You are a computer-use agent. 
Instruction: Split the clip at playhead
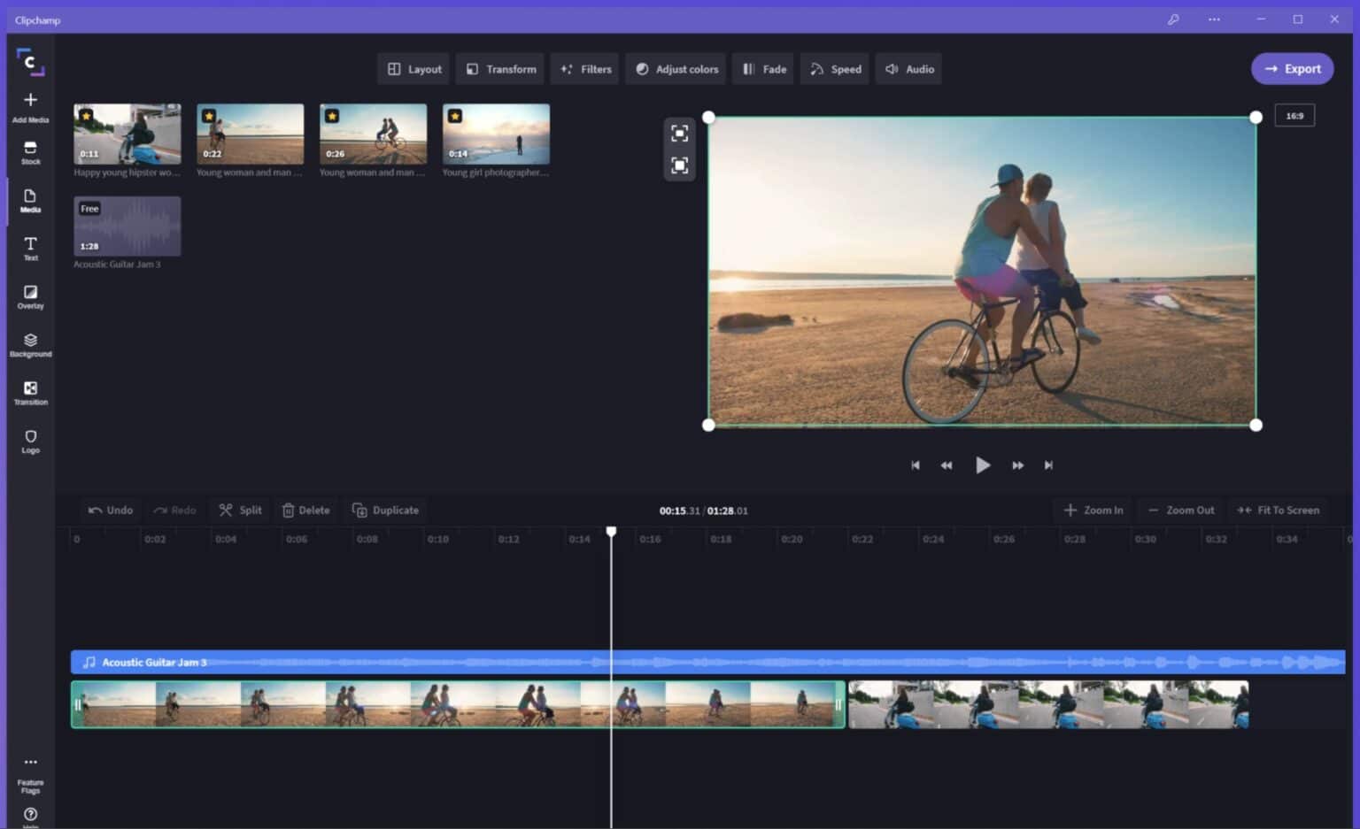pyautogui.click(x=241, y=510)
